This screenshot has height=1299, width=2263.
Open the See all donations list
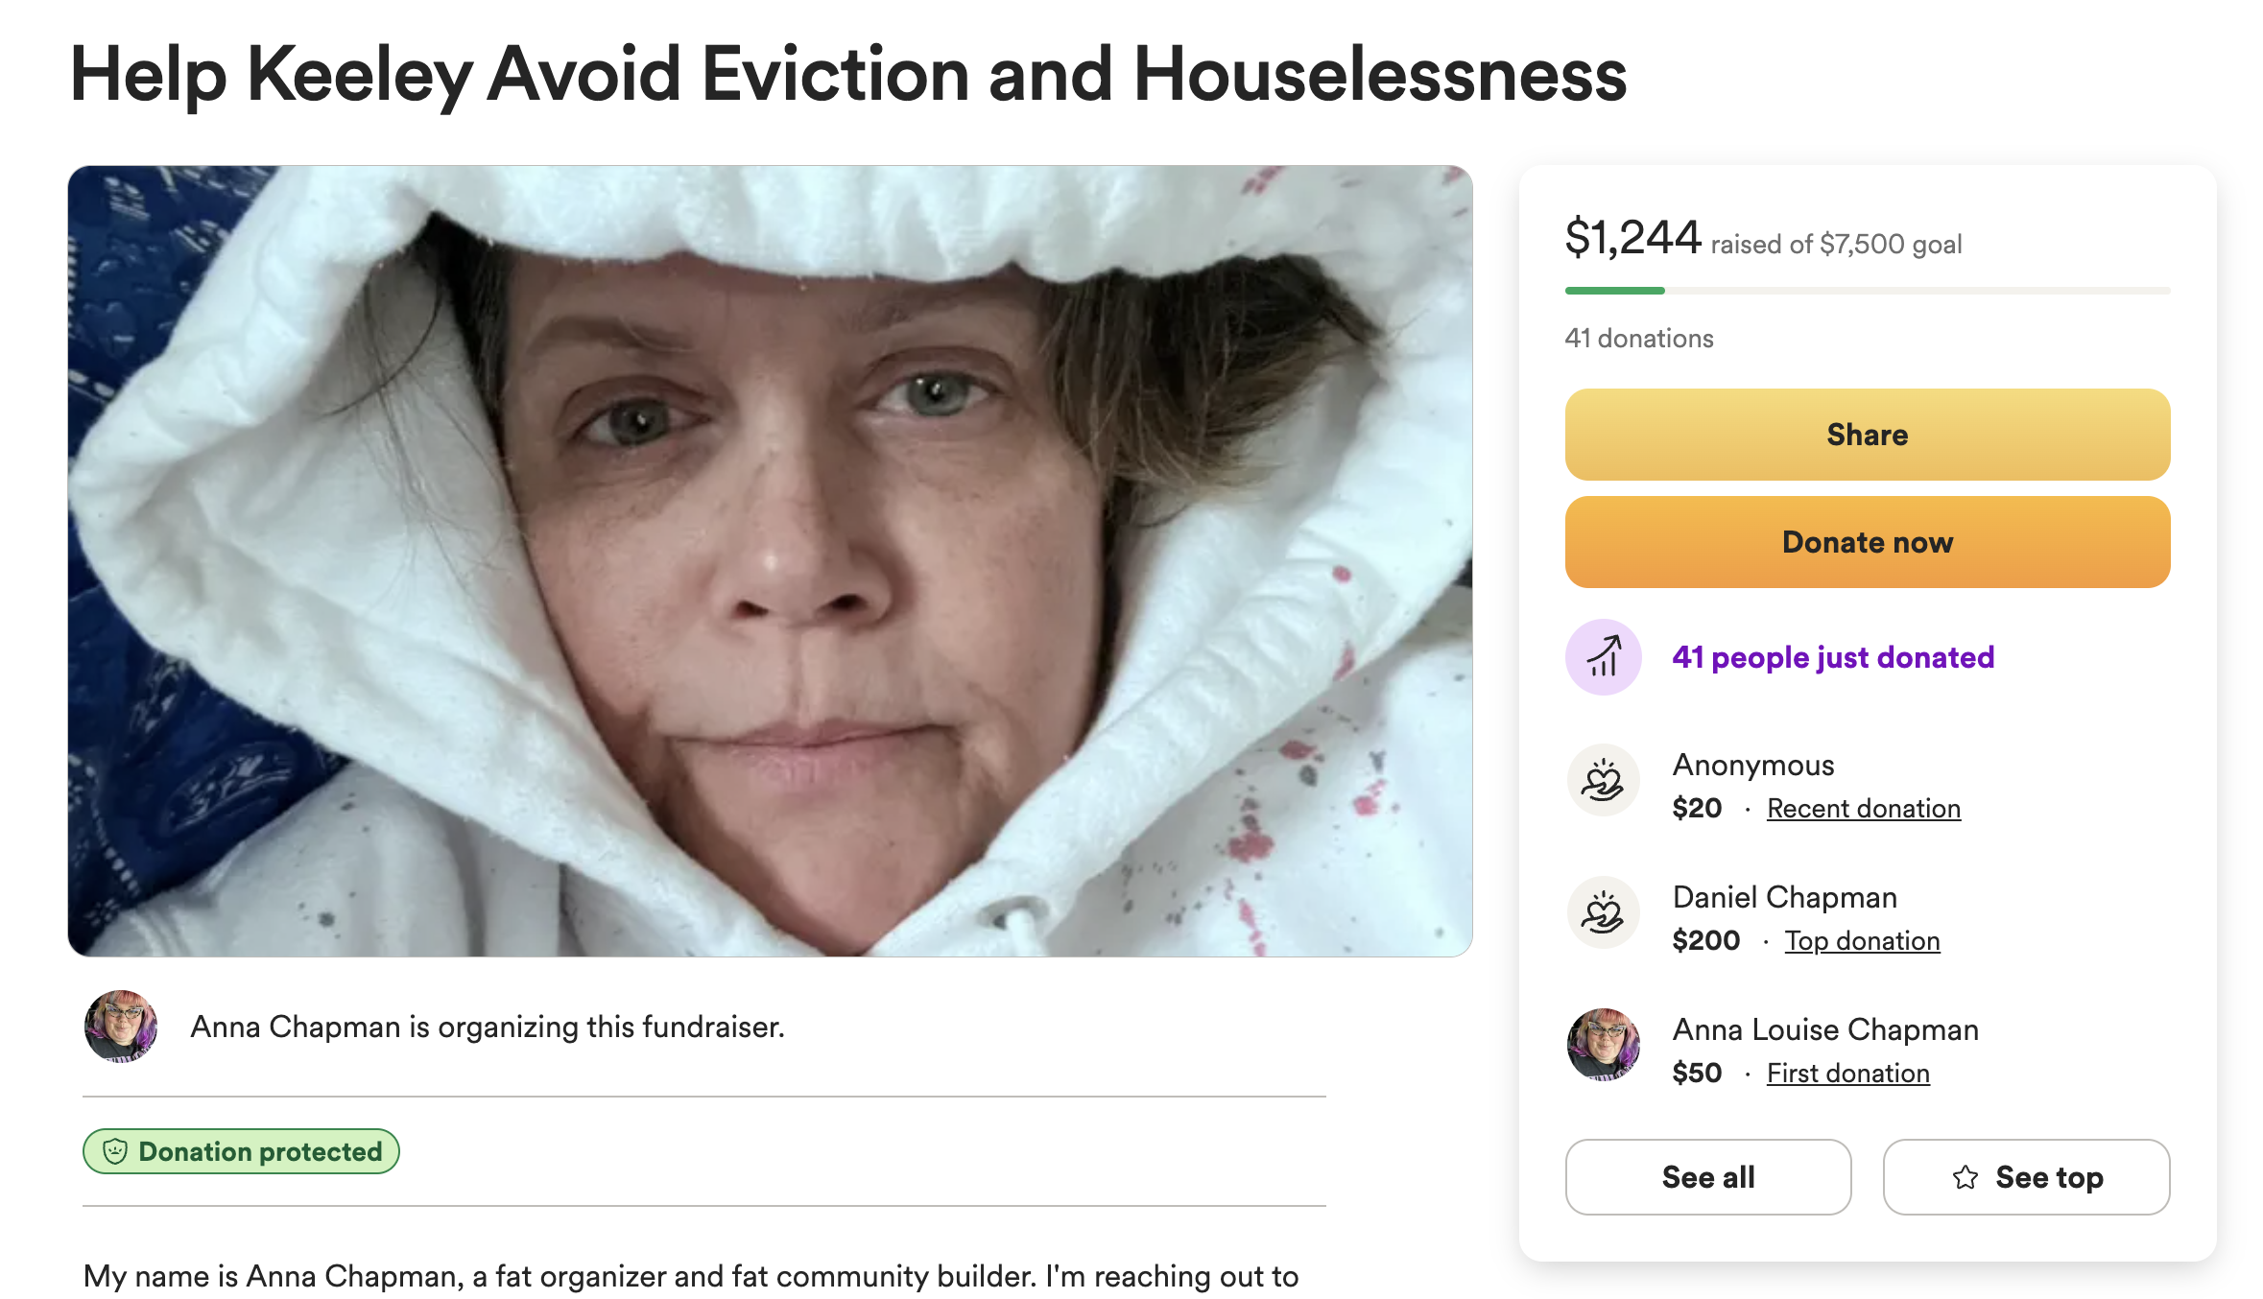pos(1708,1177)
